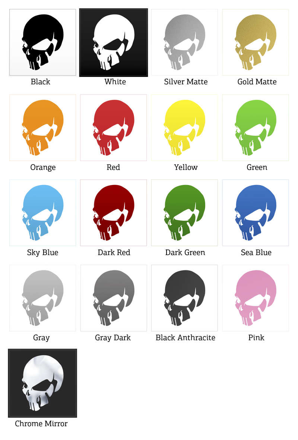The height and width of the screenshot is (440, 298).
Task: Click the Dark Green skull color
Action: click(184, 213)
